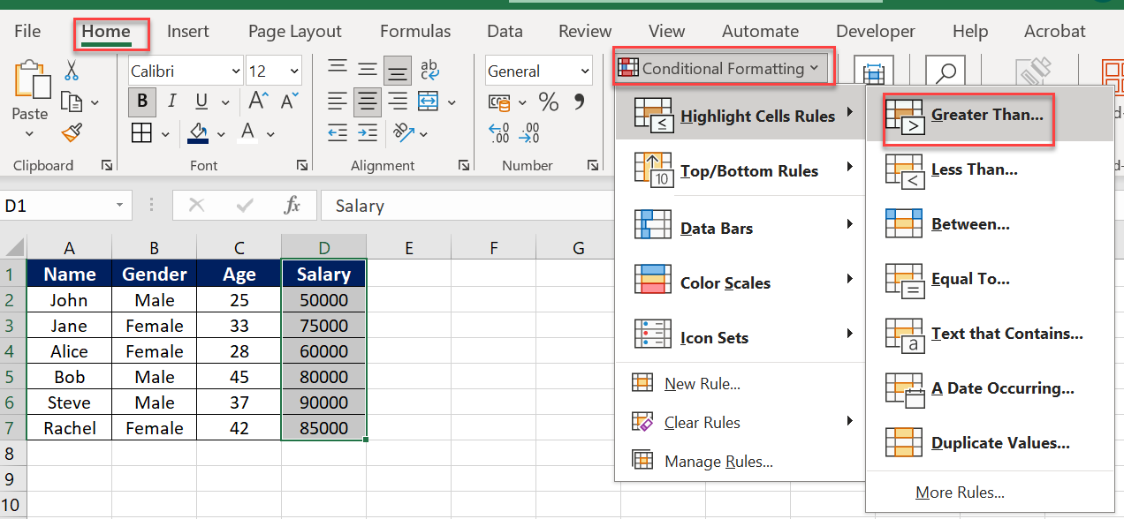Toggle Align Right
1124x519 pixels.
coord(399,101)
